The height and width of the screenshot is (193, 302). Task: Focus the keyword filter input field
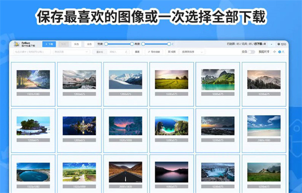tap(32, 52)
